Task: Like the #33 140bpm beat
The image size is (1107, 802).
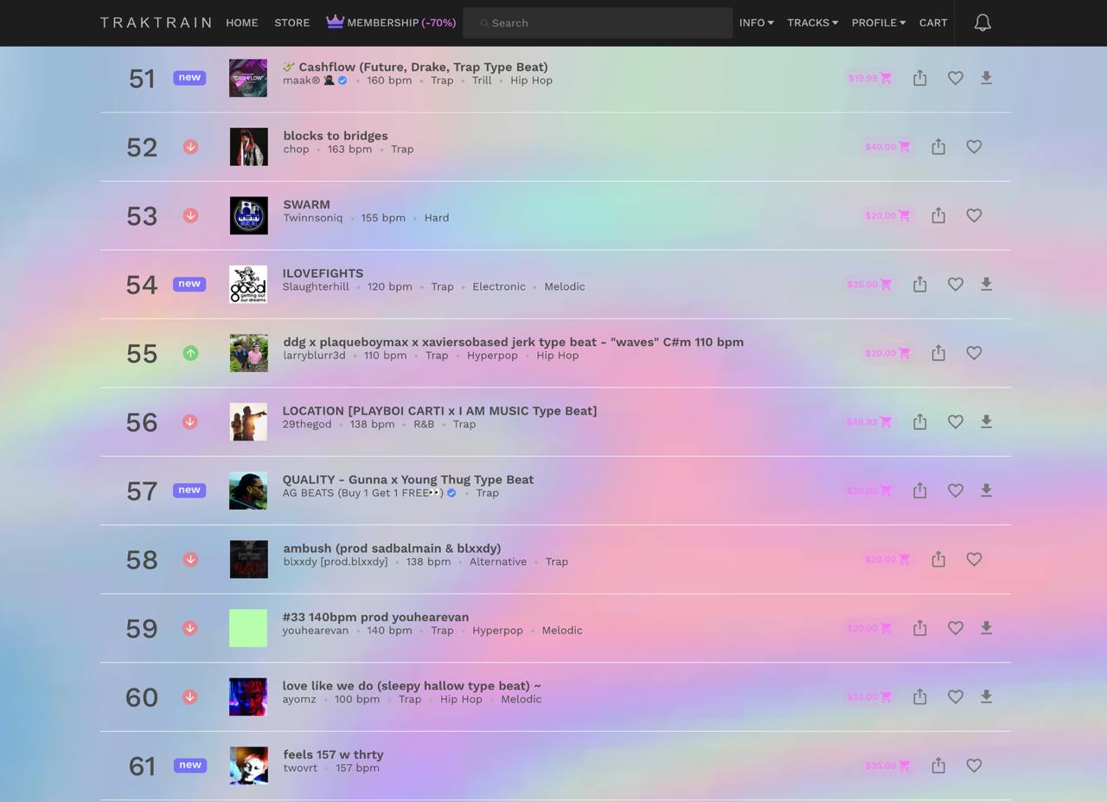Action: [x=956, y=628]
